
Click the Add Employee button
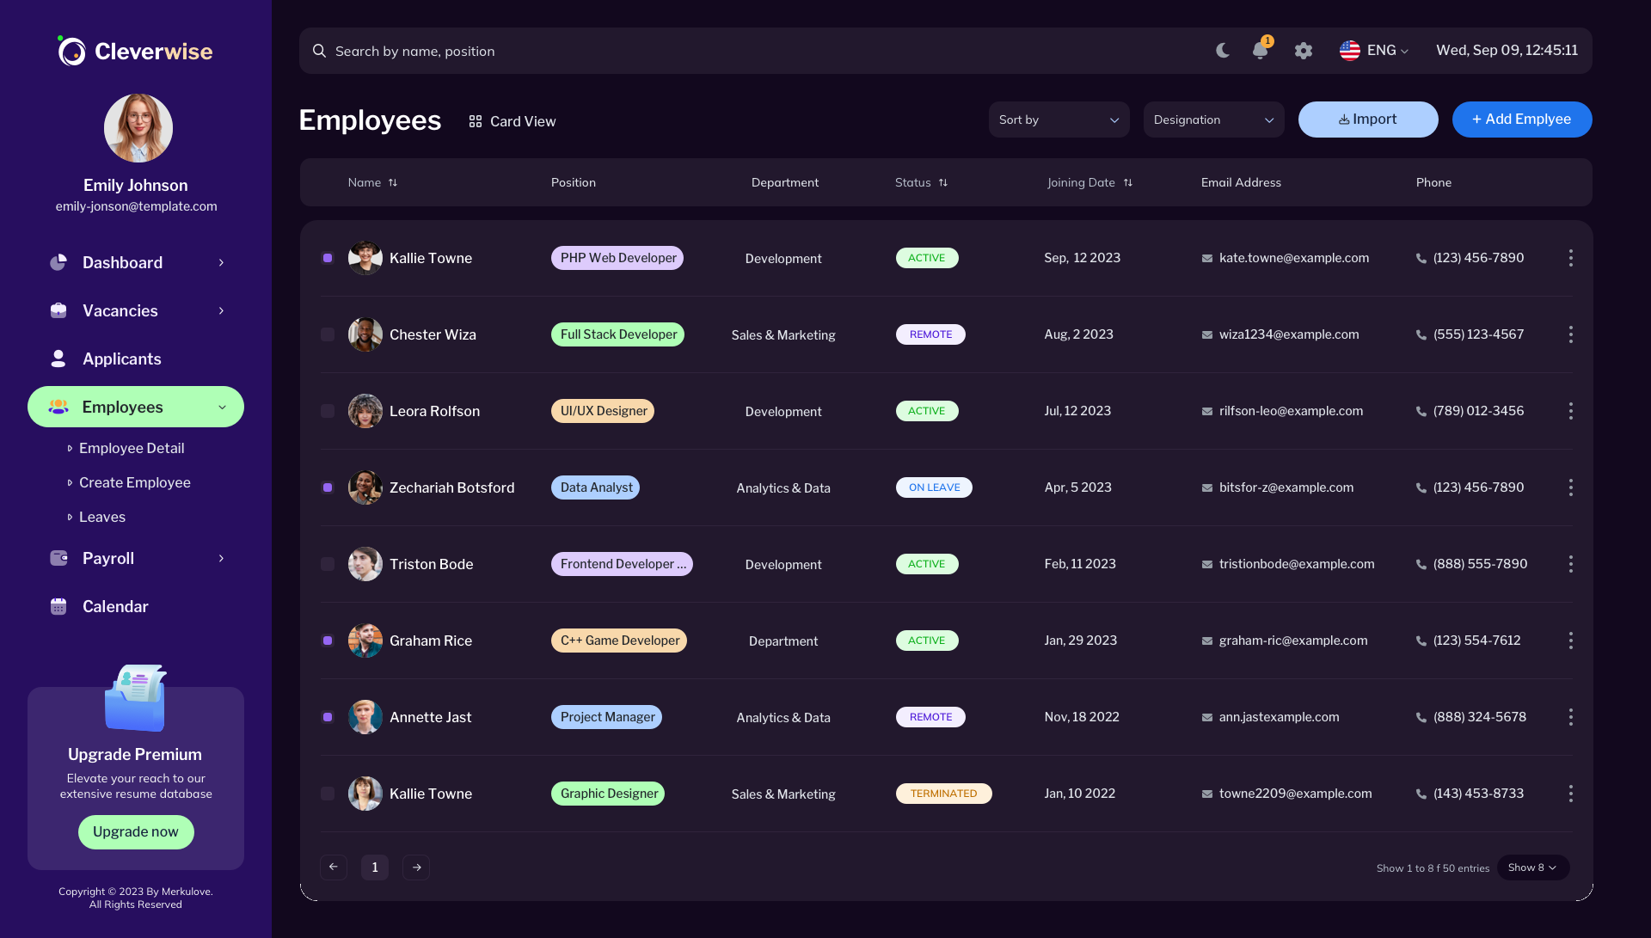coord(1522,120)
